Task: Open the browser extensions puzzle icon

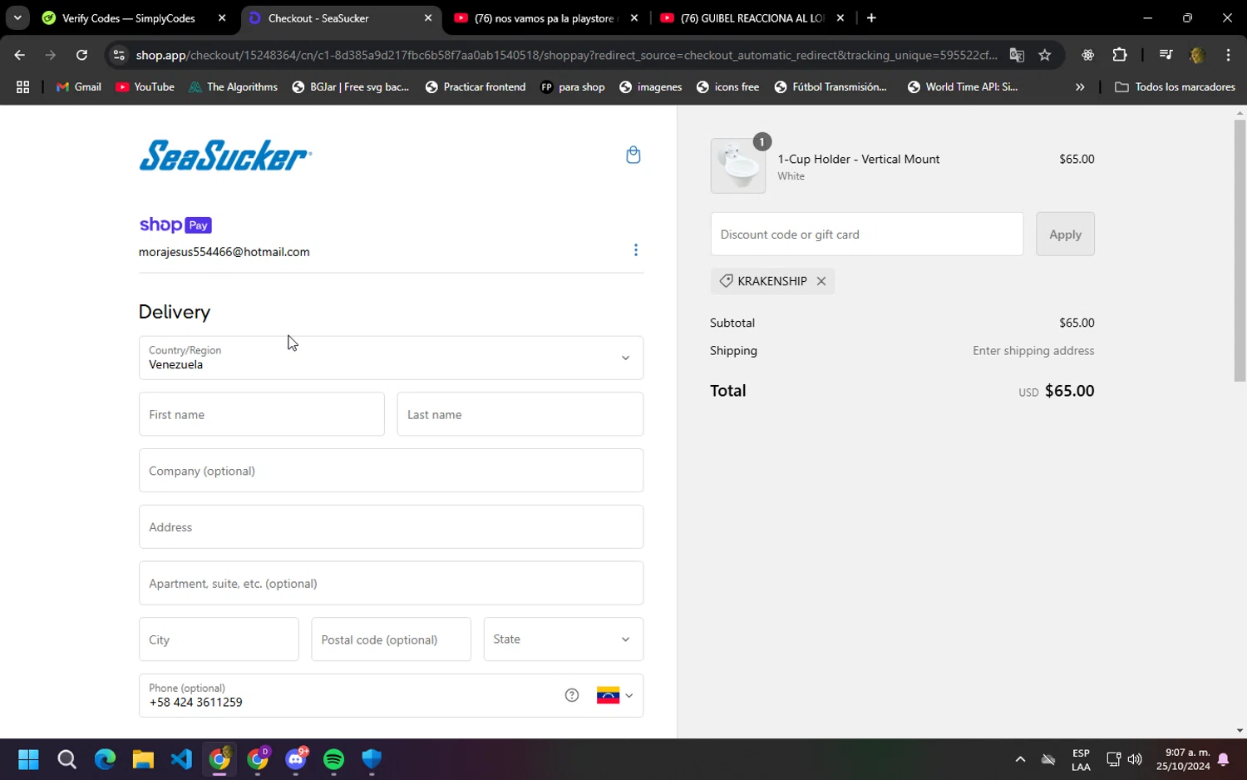Action: (x=1120, y=55)
